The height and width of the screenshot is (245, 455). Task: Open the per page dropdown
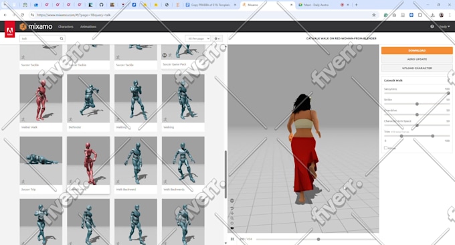[x=197, y=38]
